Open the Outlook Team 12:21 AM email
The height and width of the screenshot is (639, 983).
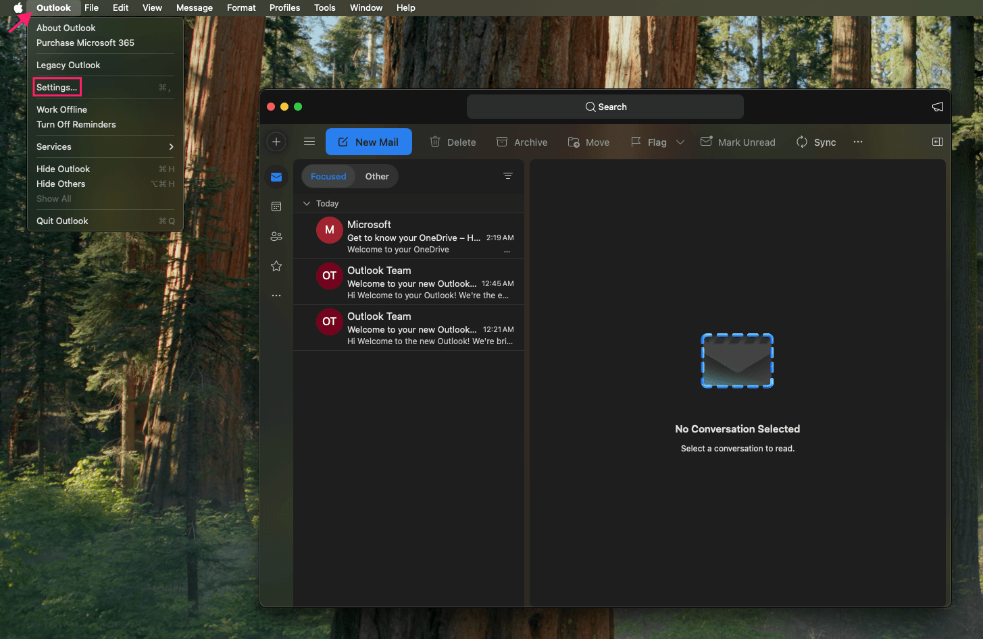pyautogui.click(x=409, y=328)
